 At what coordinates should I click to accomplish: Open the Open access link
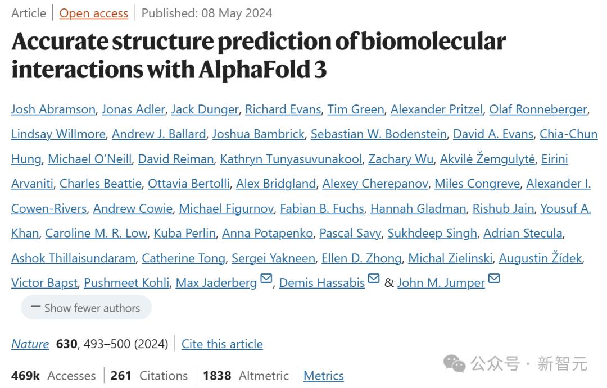[x=94, y=13]
